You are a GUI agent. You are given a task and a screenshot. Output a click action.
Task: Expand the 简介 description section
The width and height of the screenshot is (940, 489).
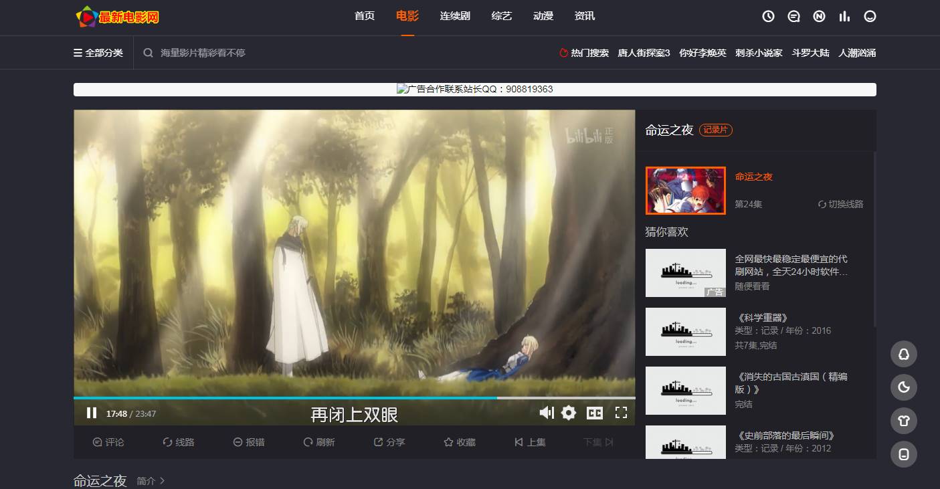click(x=151, y=480)
